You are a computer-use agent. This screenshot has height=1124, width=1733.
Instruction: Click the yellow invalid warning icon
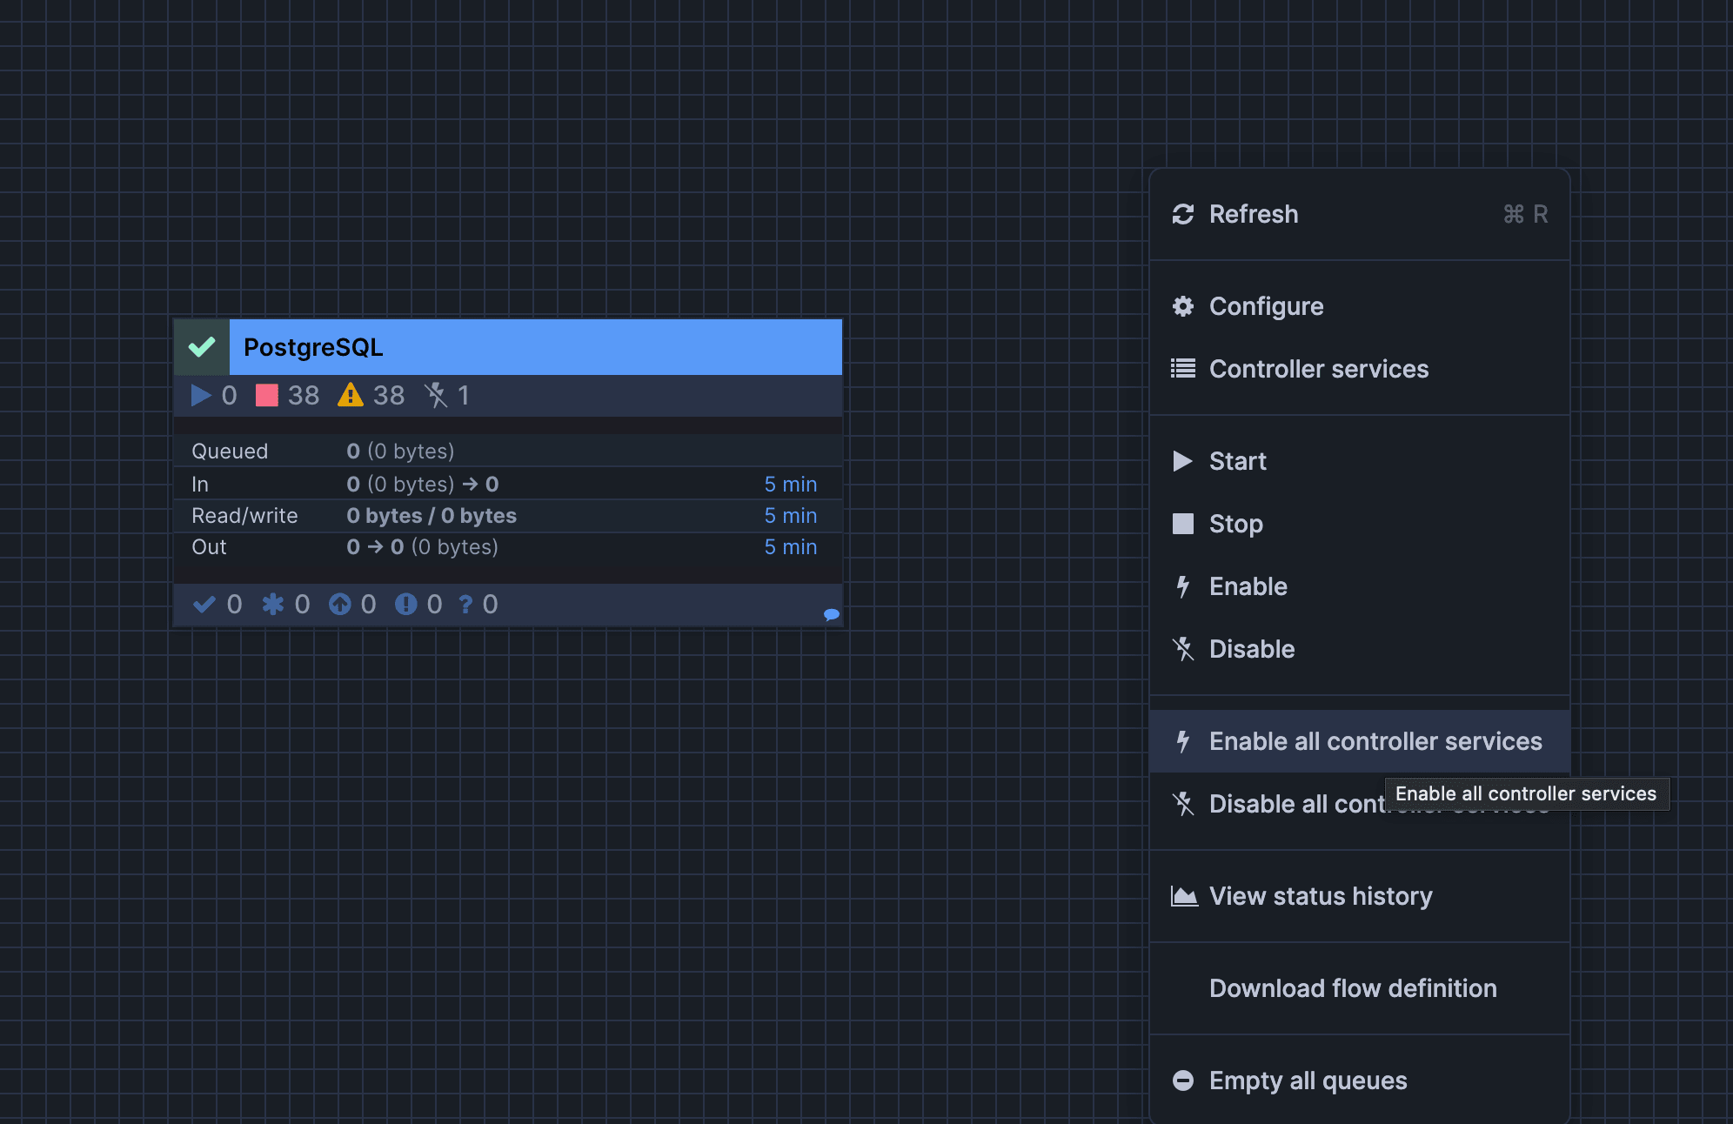click(351, 395)
